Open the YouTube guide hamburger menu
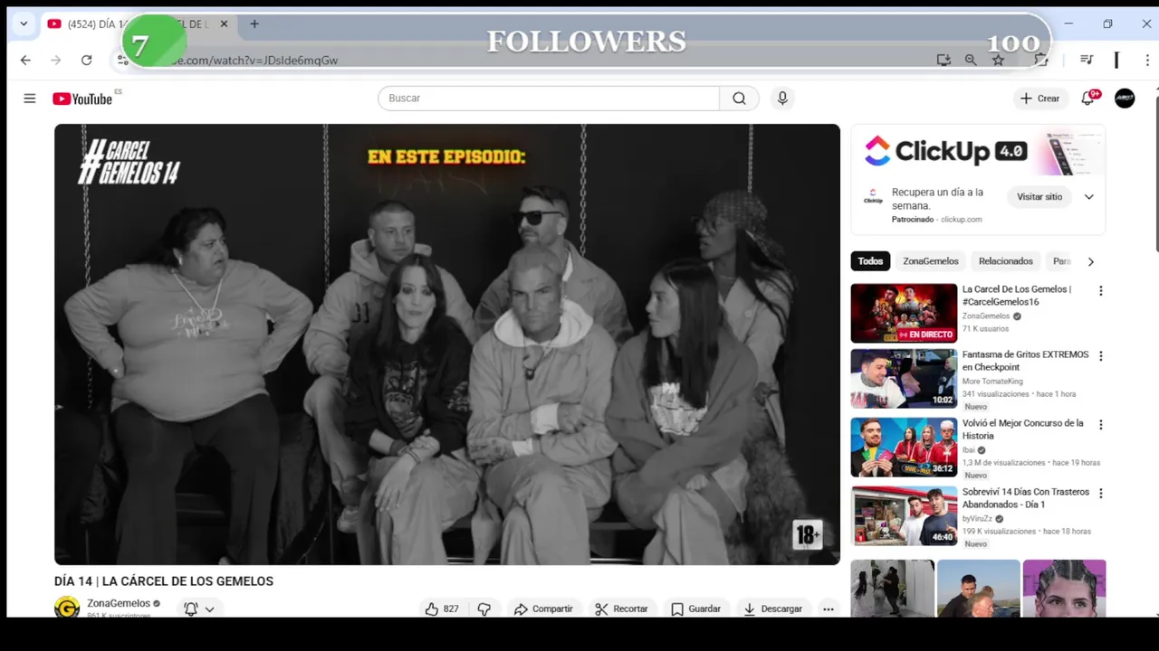1159x651 pixels. tap(30, 99)
